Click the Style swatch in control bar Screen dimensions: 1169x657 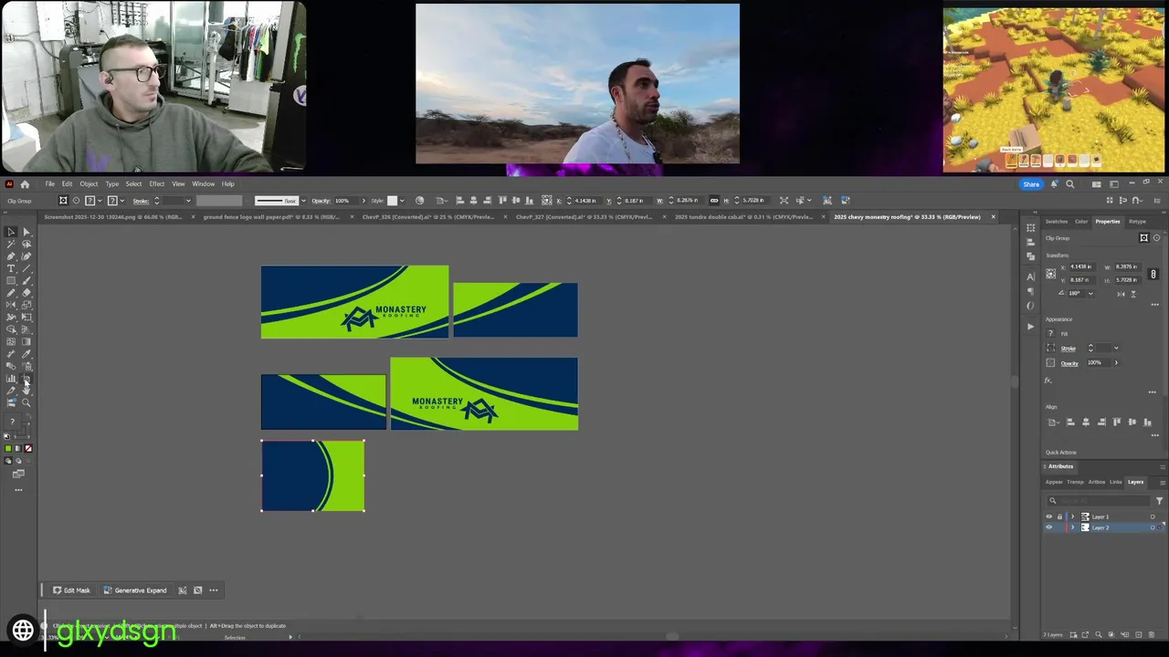click(x=394, y=201)
